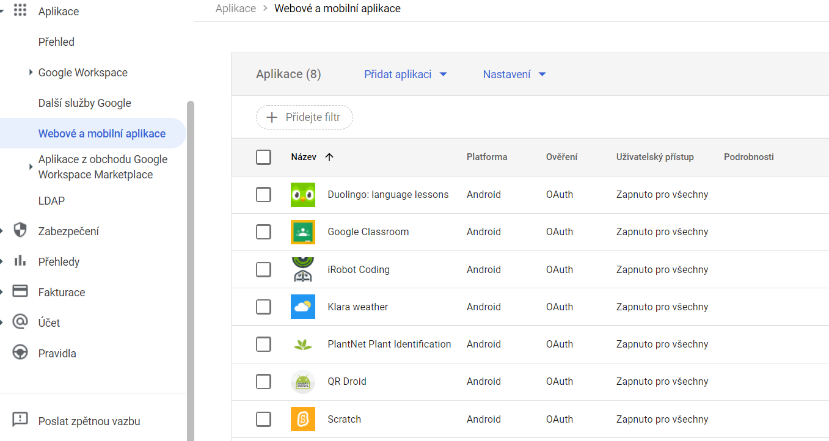Go to Přehled in the sidebar
Image resolution: width=829 pixels, height=441 pixels.
point(56,42)
